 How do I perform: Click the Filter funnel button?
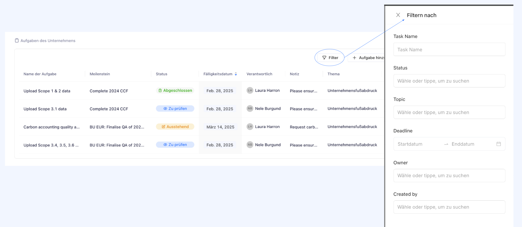point(330,58)
